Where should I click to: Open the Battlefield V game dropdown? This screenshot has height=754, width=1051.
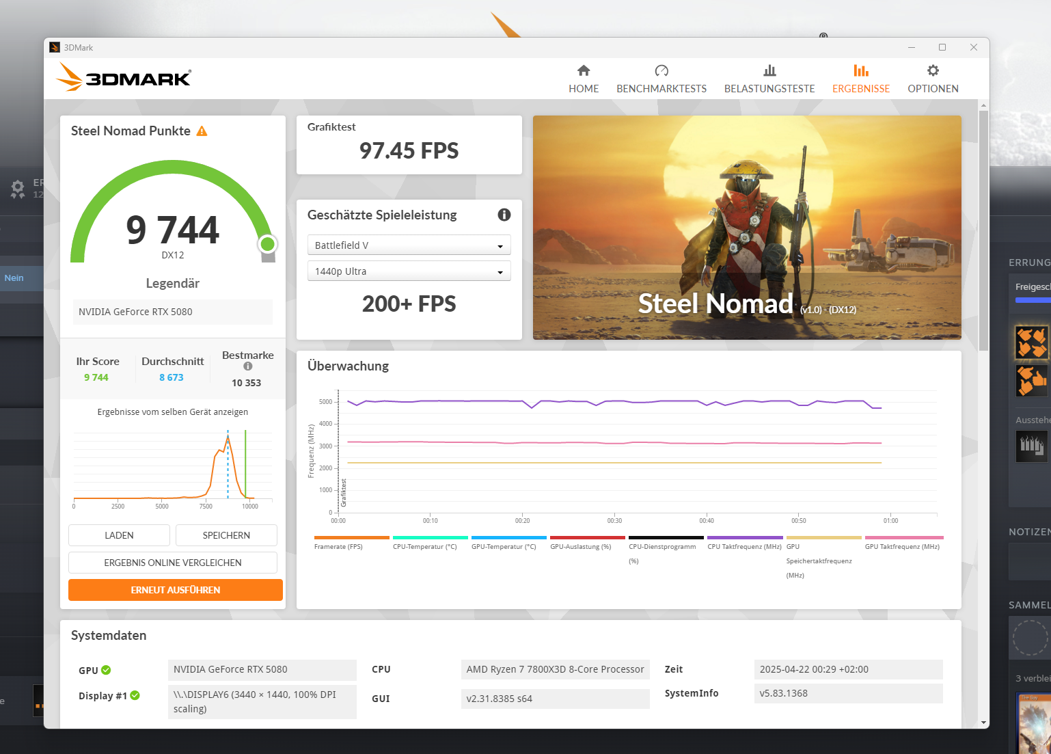click(409, 245)
